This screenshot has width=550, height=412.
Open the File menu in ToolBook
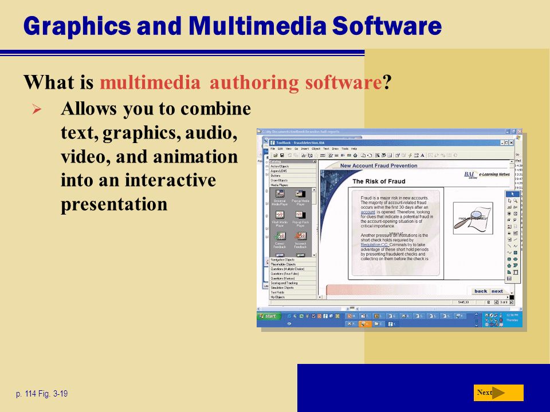tap(273, 149)
